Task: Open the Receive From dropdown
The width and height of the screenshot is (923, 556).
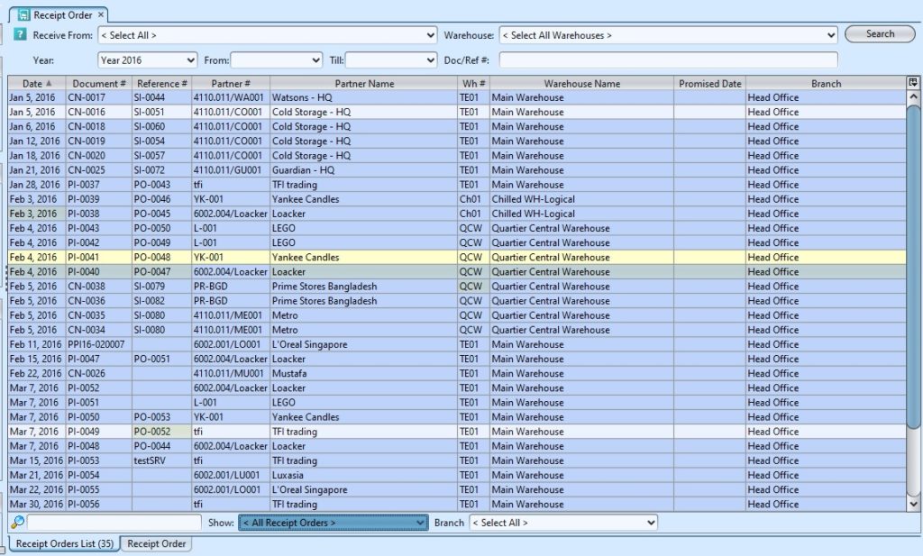Action: click(267, 35)
